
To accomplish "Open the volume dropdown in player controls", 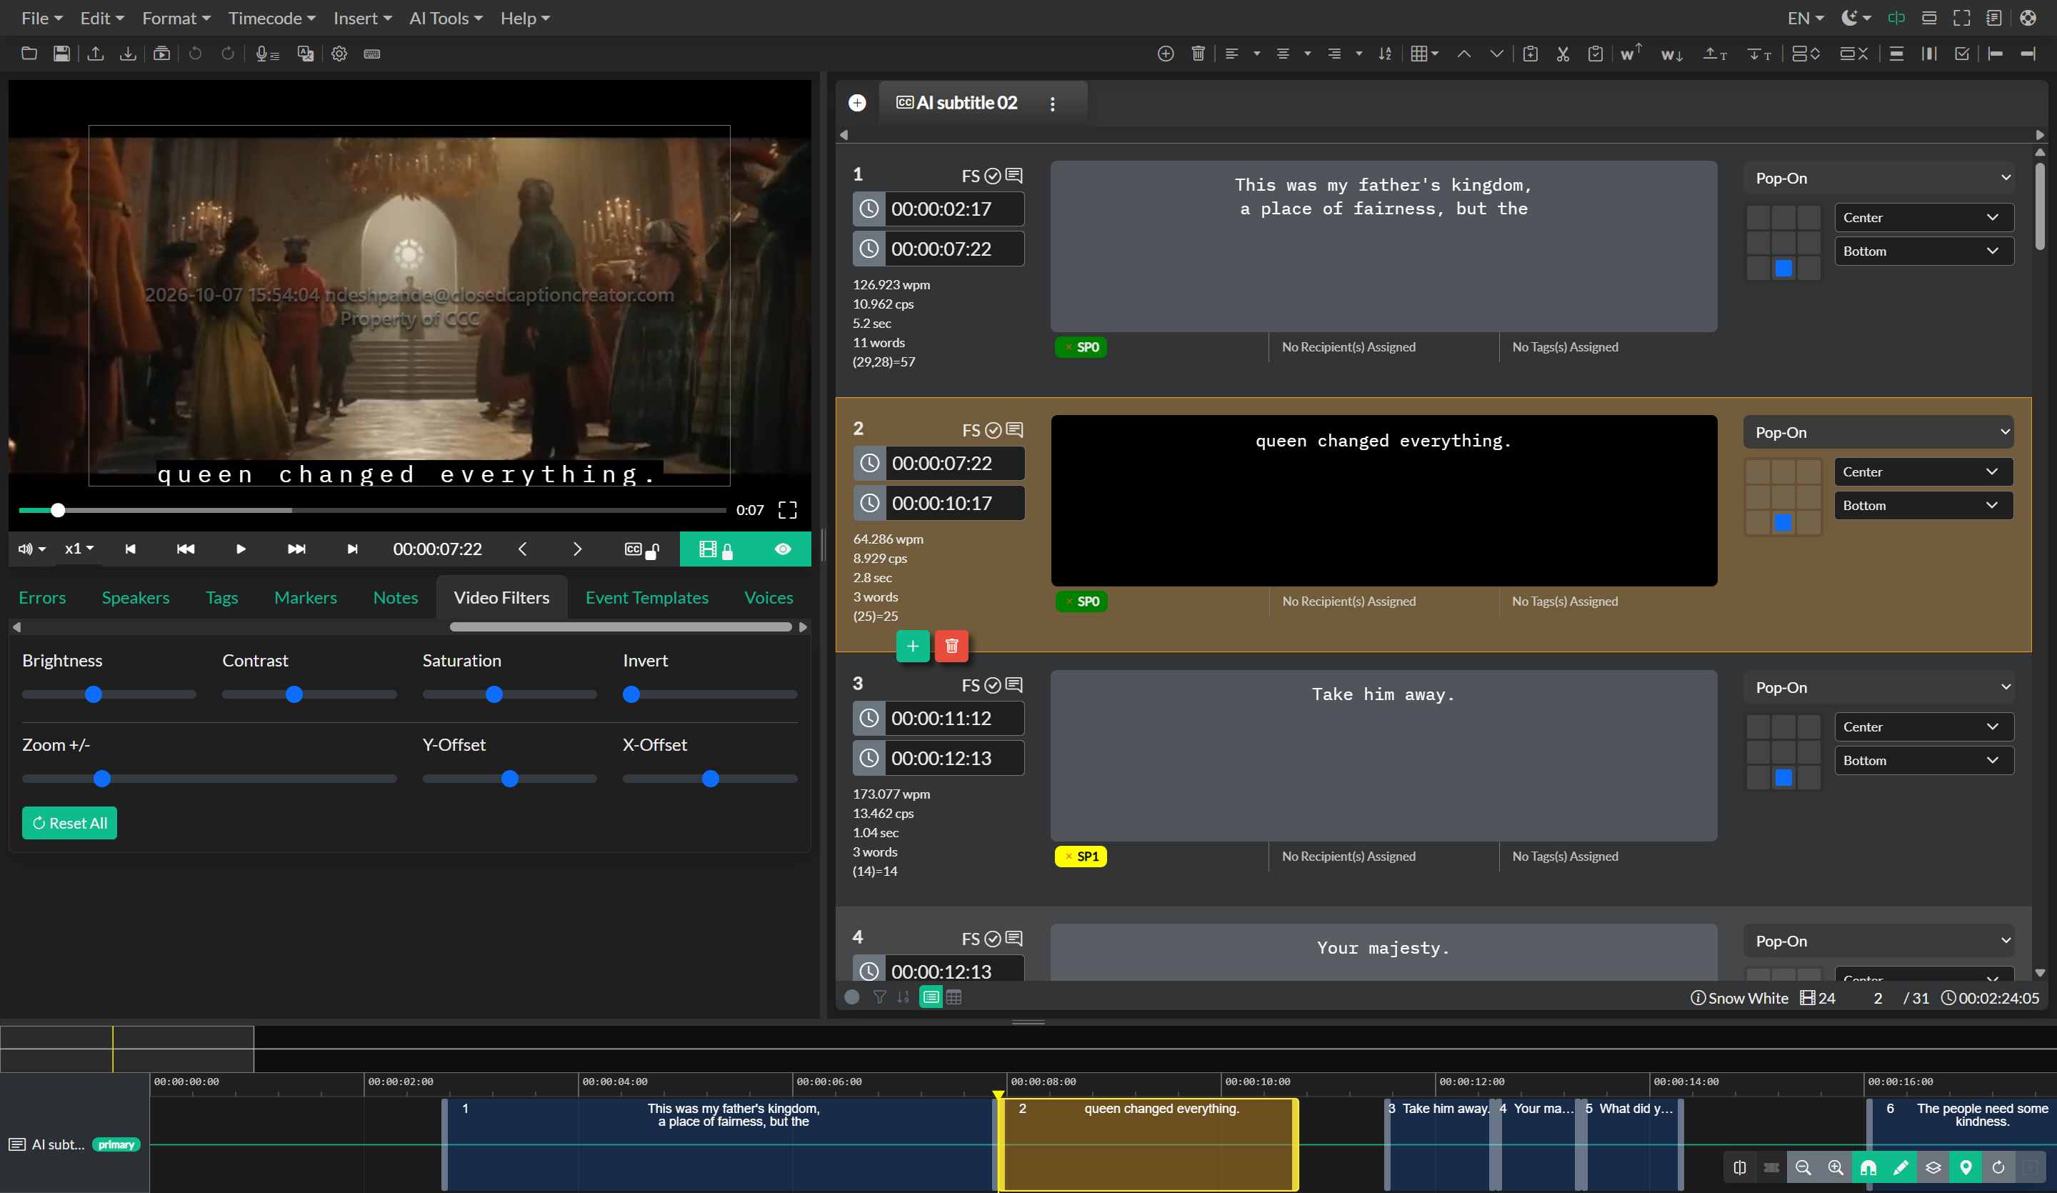I will pyautogui.click(x=32, y=549).
